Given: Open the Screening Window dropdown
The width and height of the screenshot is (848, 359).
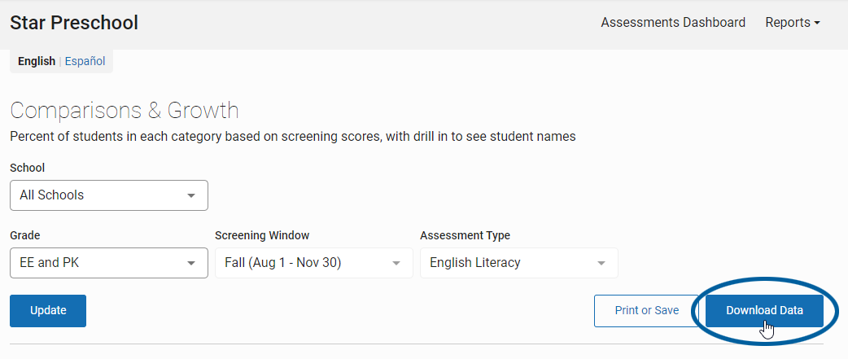Looking at the screenshot, I should pos(313,263).
